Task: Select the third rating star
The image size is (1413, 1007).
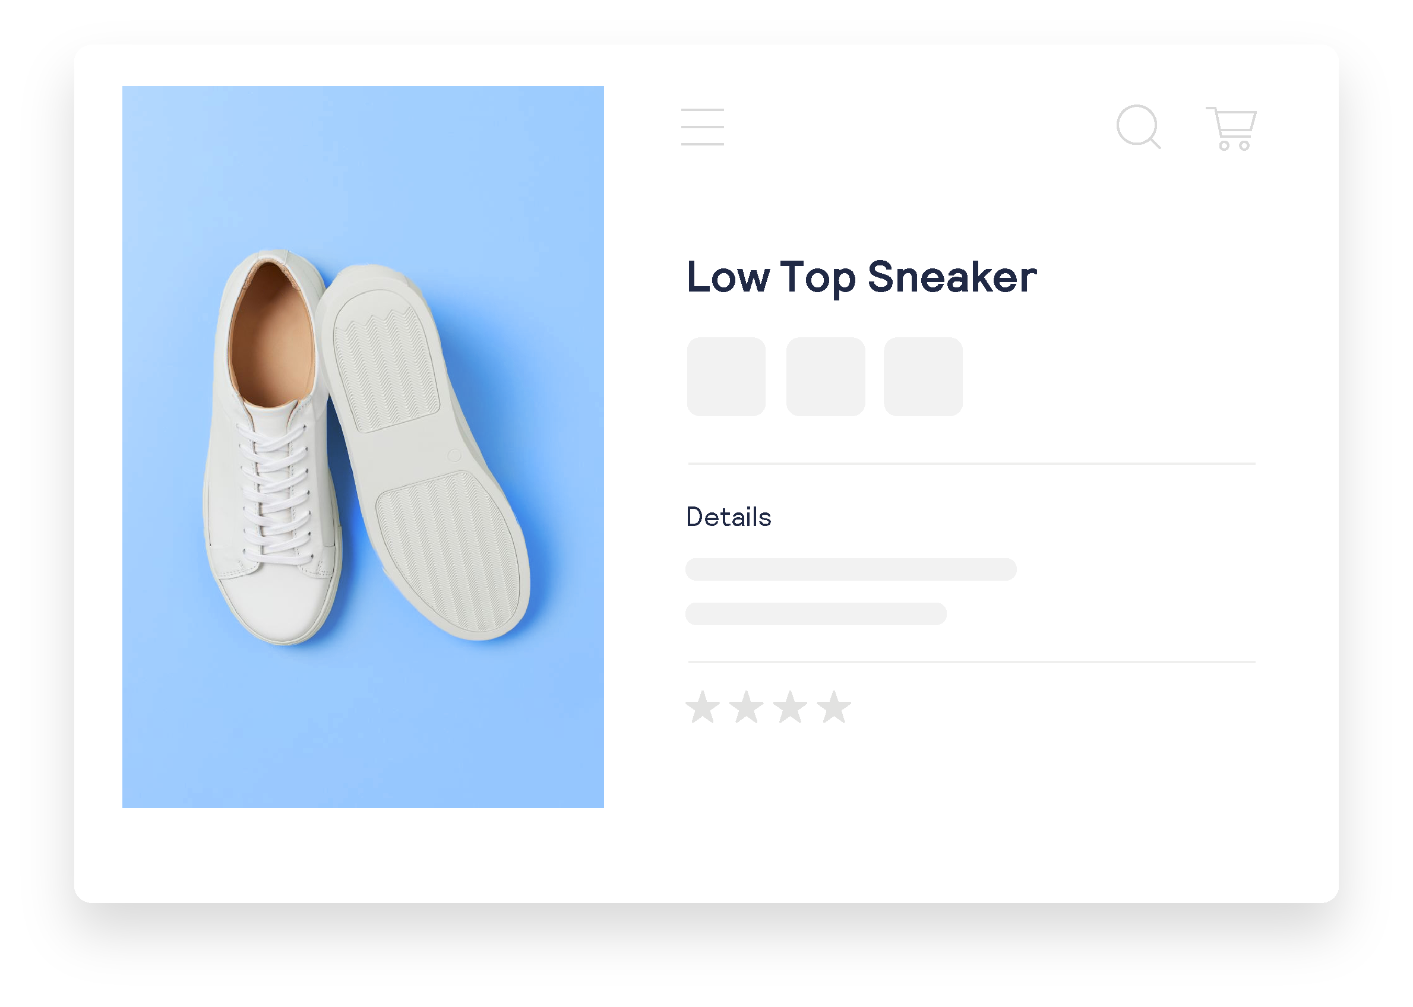Action: (x=790, y=708)
